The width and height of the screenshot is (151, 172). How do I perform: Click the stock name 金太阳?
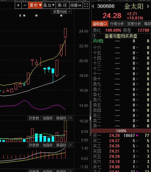(134, 6)
